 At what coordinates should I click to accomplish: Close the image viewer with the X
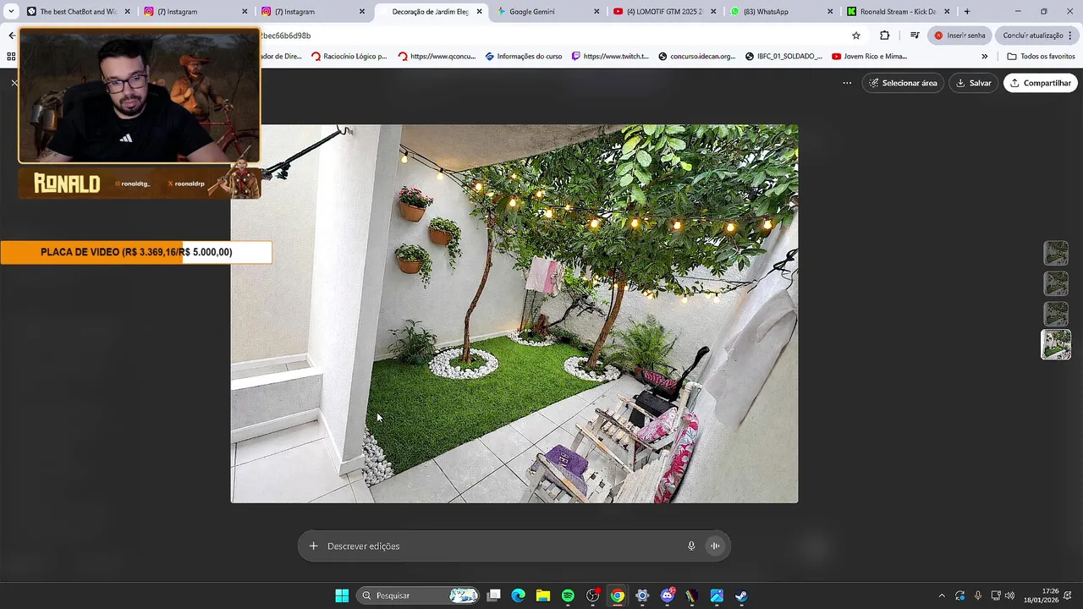[14, 83]
